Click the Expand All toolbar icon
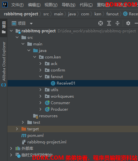 (x=109, y=23)
